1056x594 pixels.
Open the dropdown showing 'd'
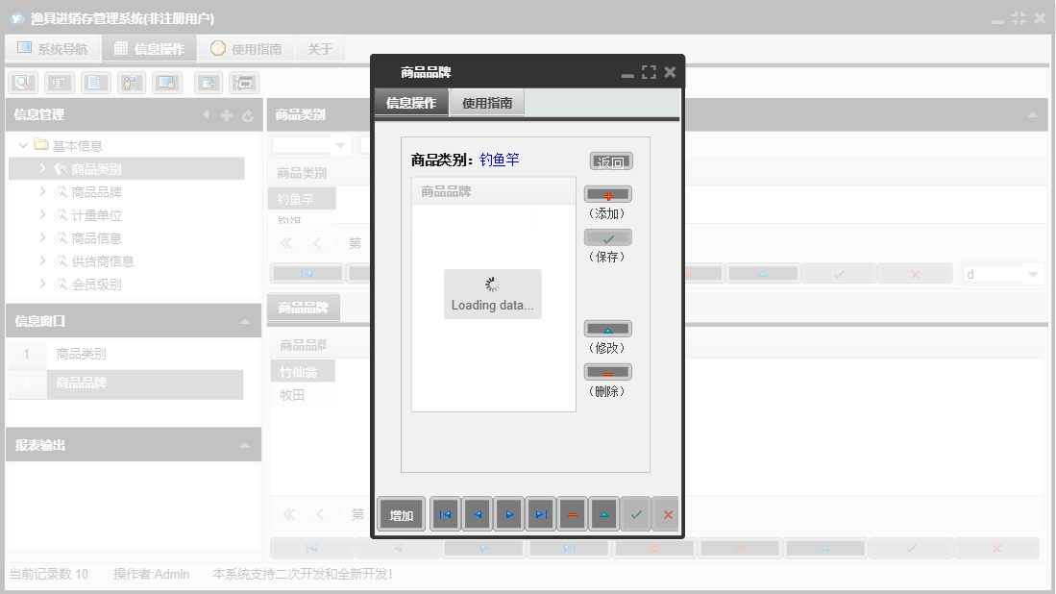click(1033, 274)
